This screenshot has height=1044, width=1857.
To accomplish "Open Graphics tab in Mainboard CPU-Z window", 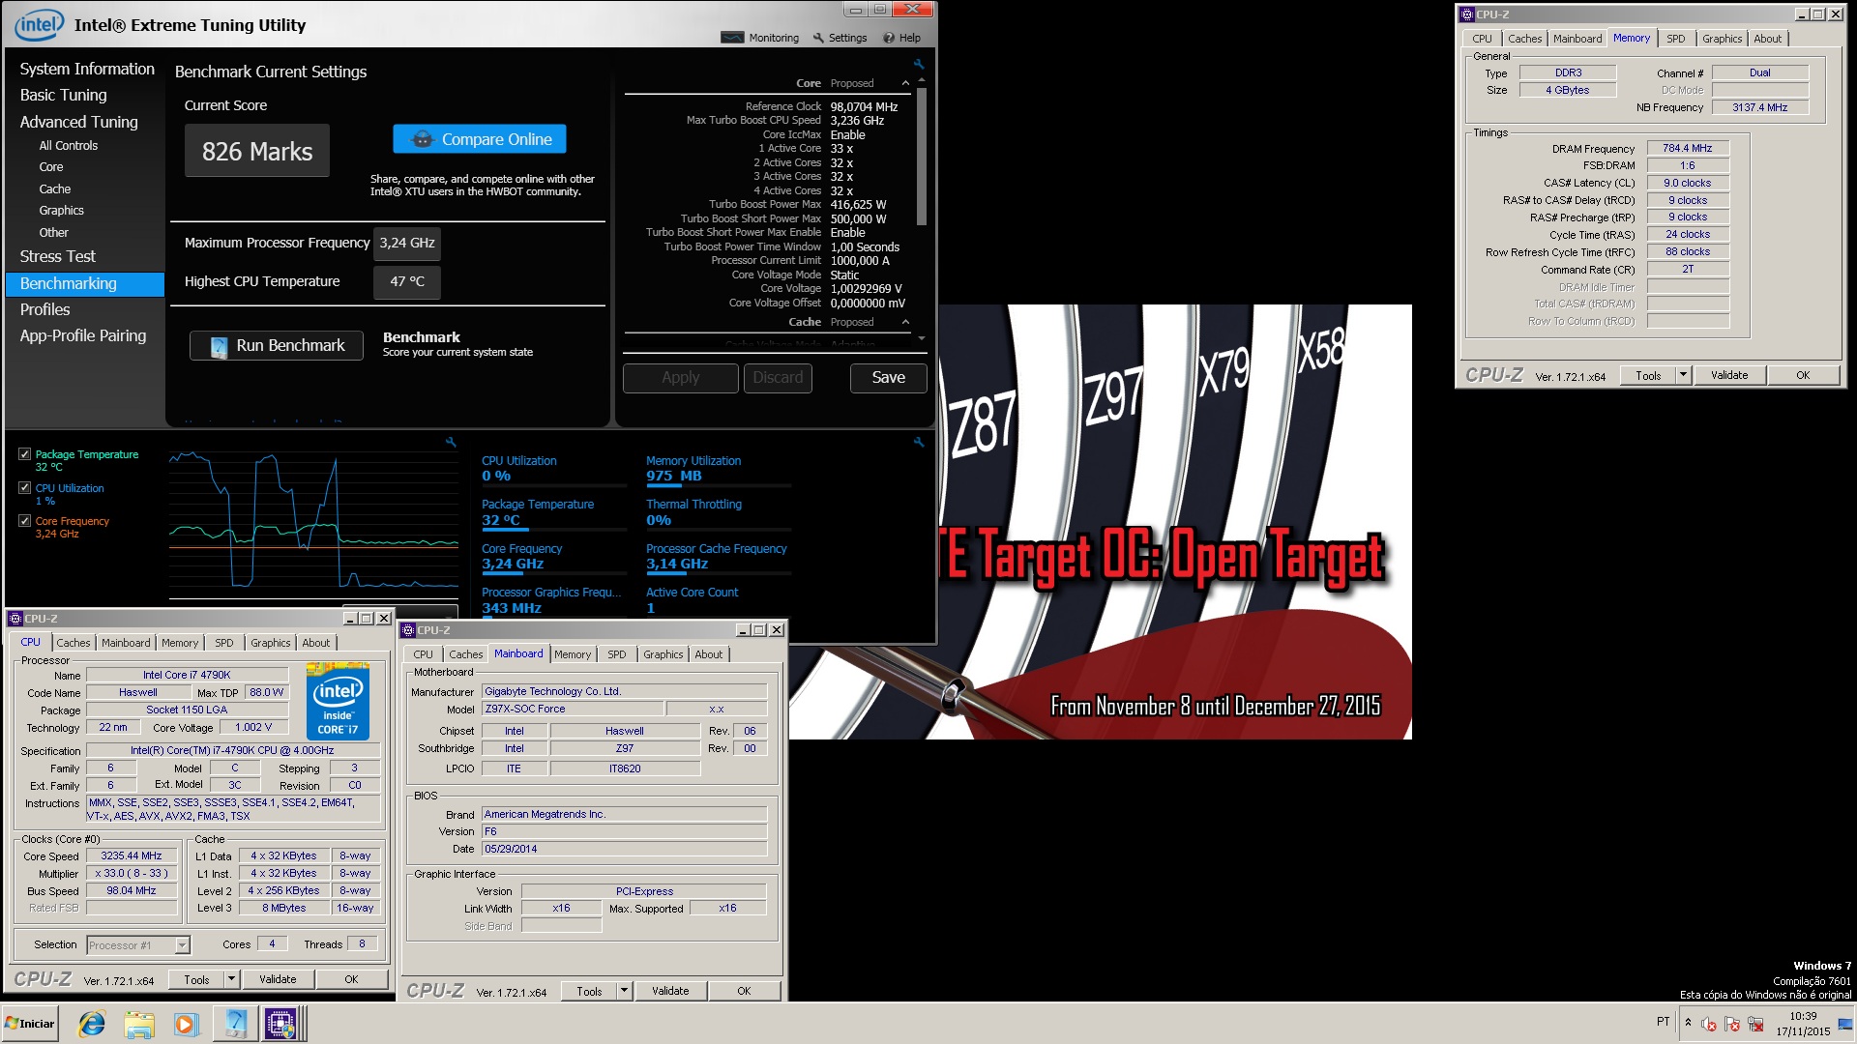I will 663,654.
